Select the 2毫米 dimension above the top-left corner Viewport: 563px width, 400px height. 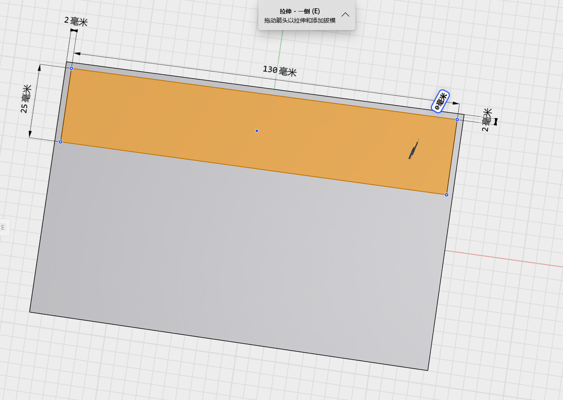point(76,21)
